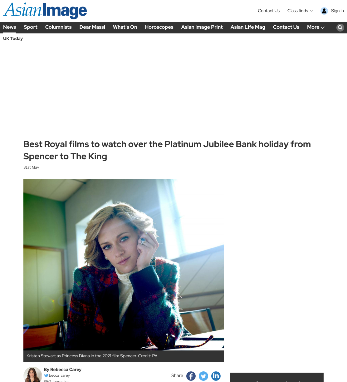Open the News tab

click(x=10, y=27)
